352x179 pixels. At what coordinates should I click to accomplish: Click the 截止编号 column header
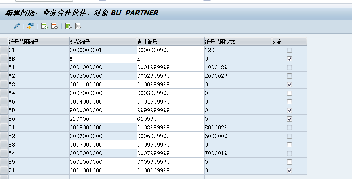point(170,42)
